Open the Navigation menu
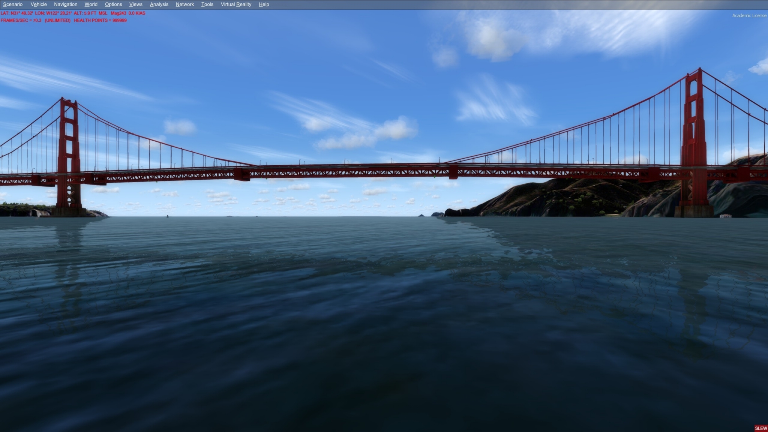Image resolution: width=768 pixels, height=432 pixels. tap(66, 4)
